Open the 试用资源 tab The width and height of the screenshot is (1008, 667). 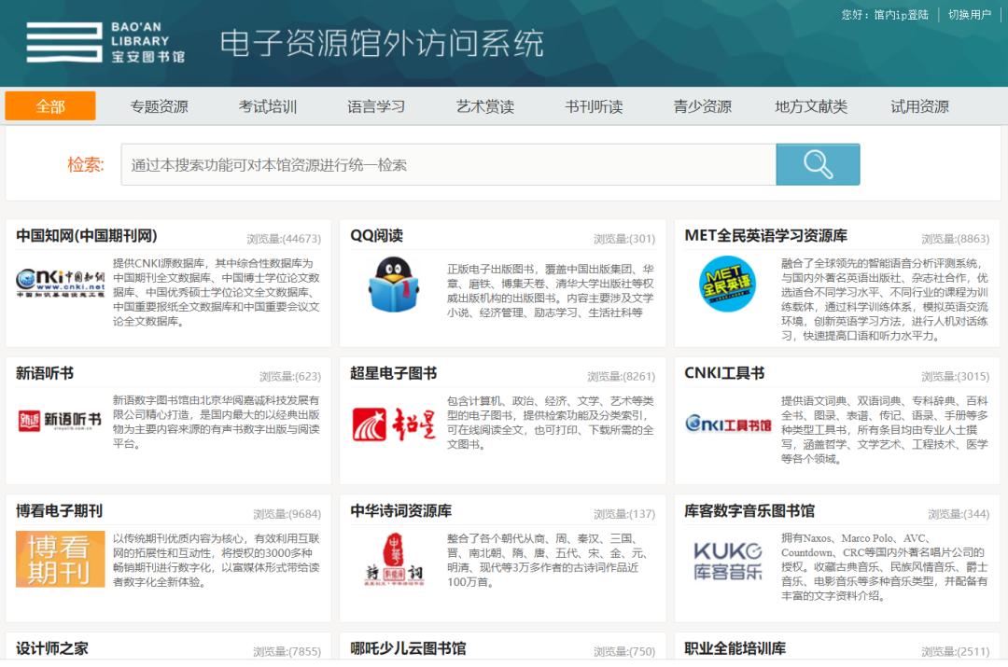919,106
